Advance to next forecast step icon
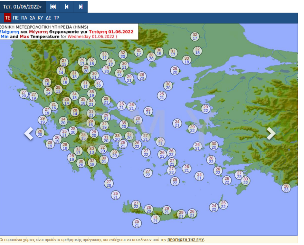Screen dimensions: 304x245 [80, 7]
